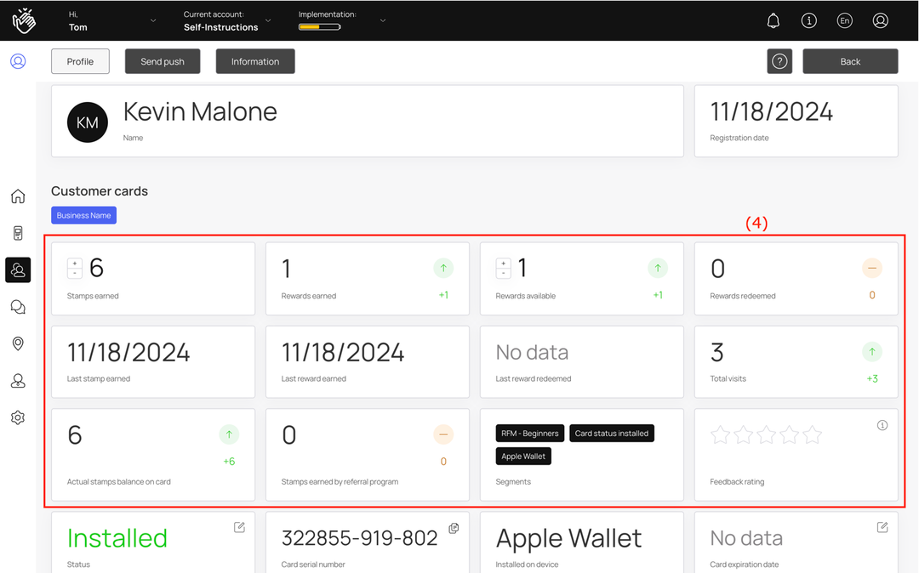Viewport: 919px width, 573px height.
Task: Open the Send push tab
Action: (x=163, y=61)
